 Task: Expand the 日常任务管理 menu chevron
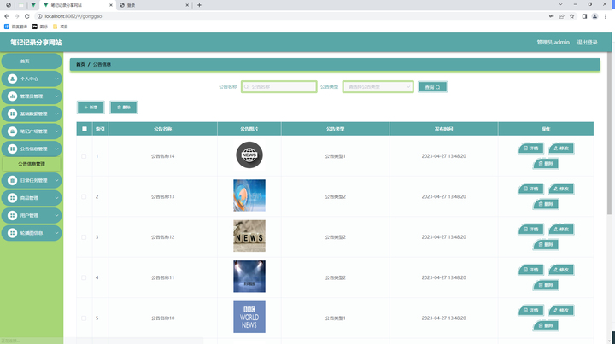tap(56, 180)
